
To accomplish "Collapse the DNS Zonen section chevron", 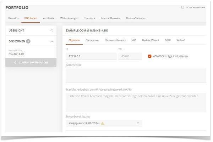I will (52, 41).
